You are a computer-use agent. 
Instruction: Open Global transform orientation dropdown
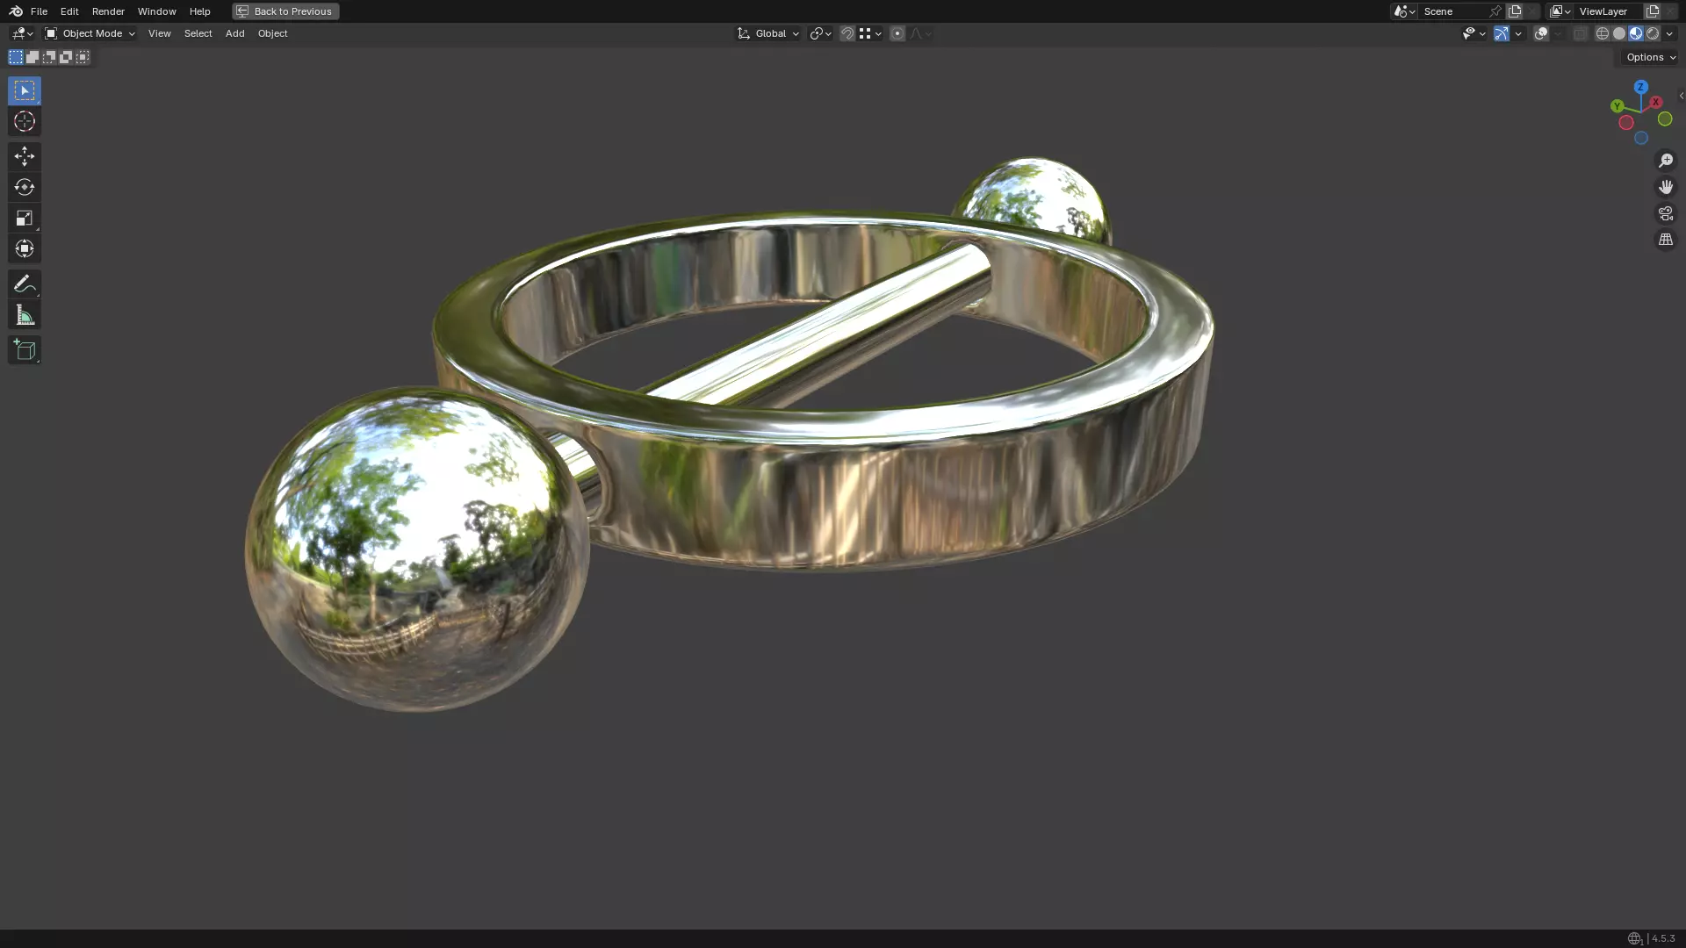(x=768, y=33)
